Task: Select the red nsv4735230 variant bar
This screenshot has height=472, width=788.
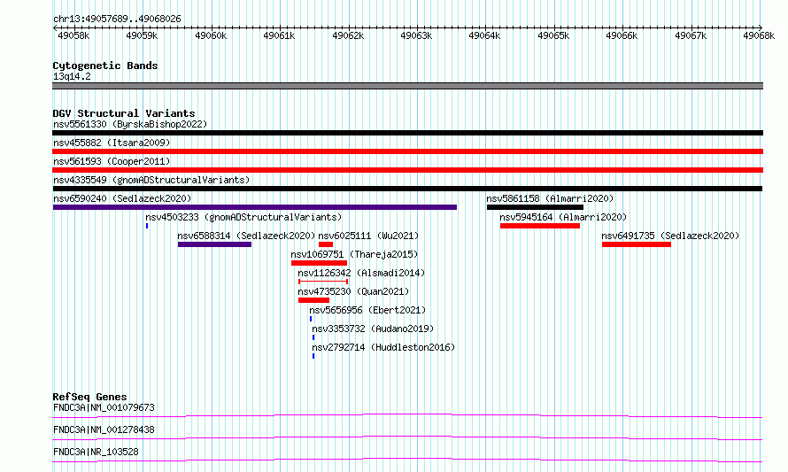Action: pos(313,300)
